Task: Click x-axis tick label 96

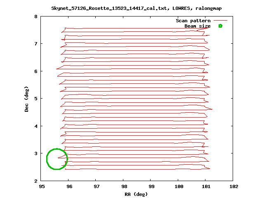Action: 69,186
